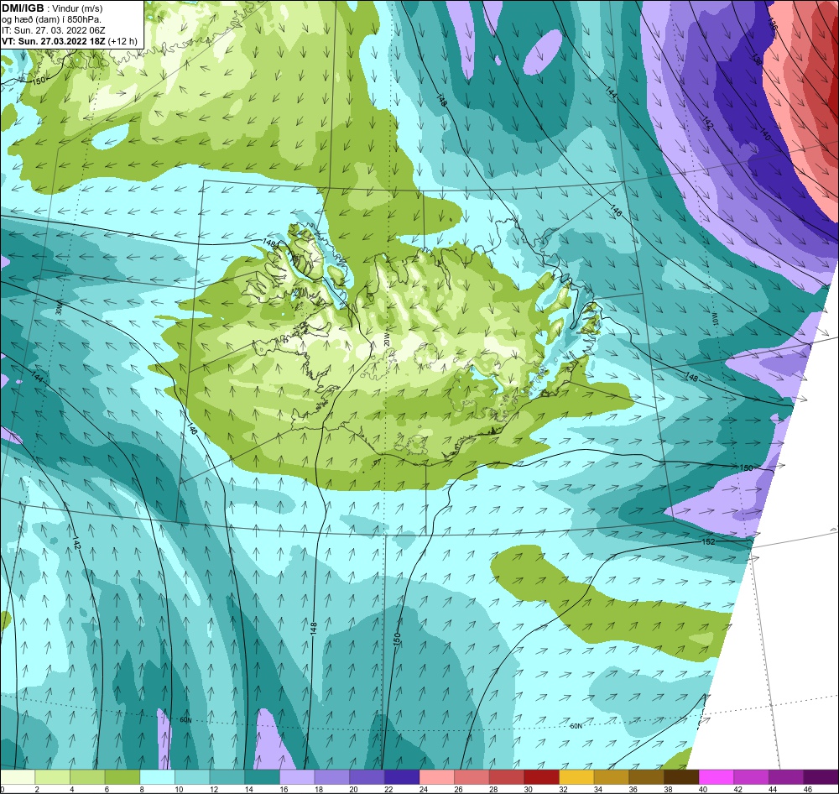Click the '138' contour label

pyautogui.click(x=756, y=59)
